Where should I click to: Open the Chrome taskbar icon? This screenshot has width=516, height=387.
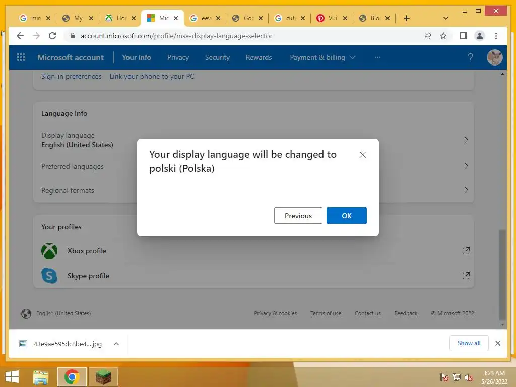point(72,377)
